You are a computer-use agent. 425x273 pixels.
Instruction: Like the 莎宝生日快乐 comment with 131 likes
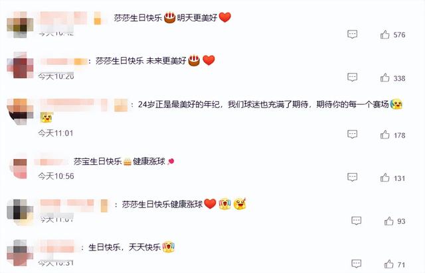384,178
